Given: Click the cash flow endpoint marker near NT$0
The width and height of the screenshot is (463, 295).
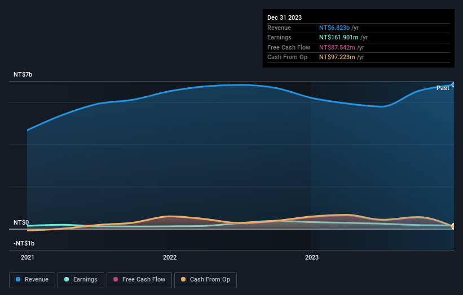Looking at the screenshot, I should coord(453,226).
